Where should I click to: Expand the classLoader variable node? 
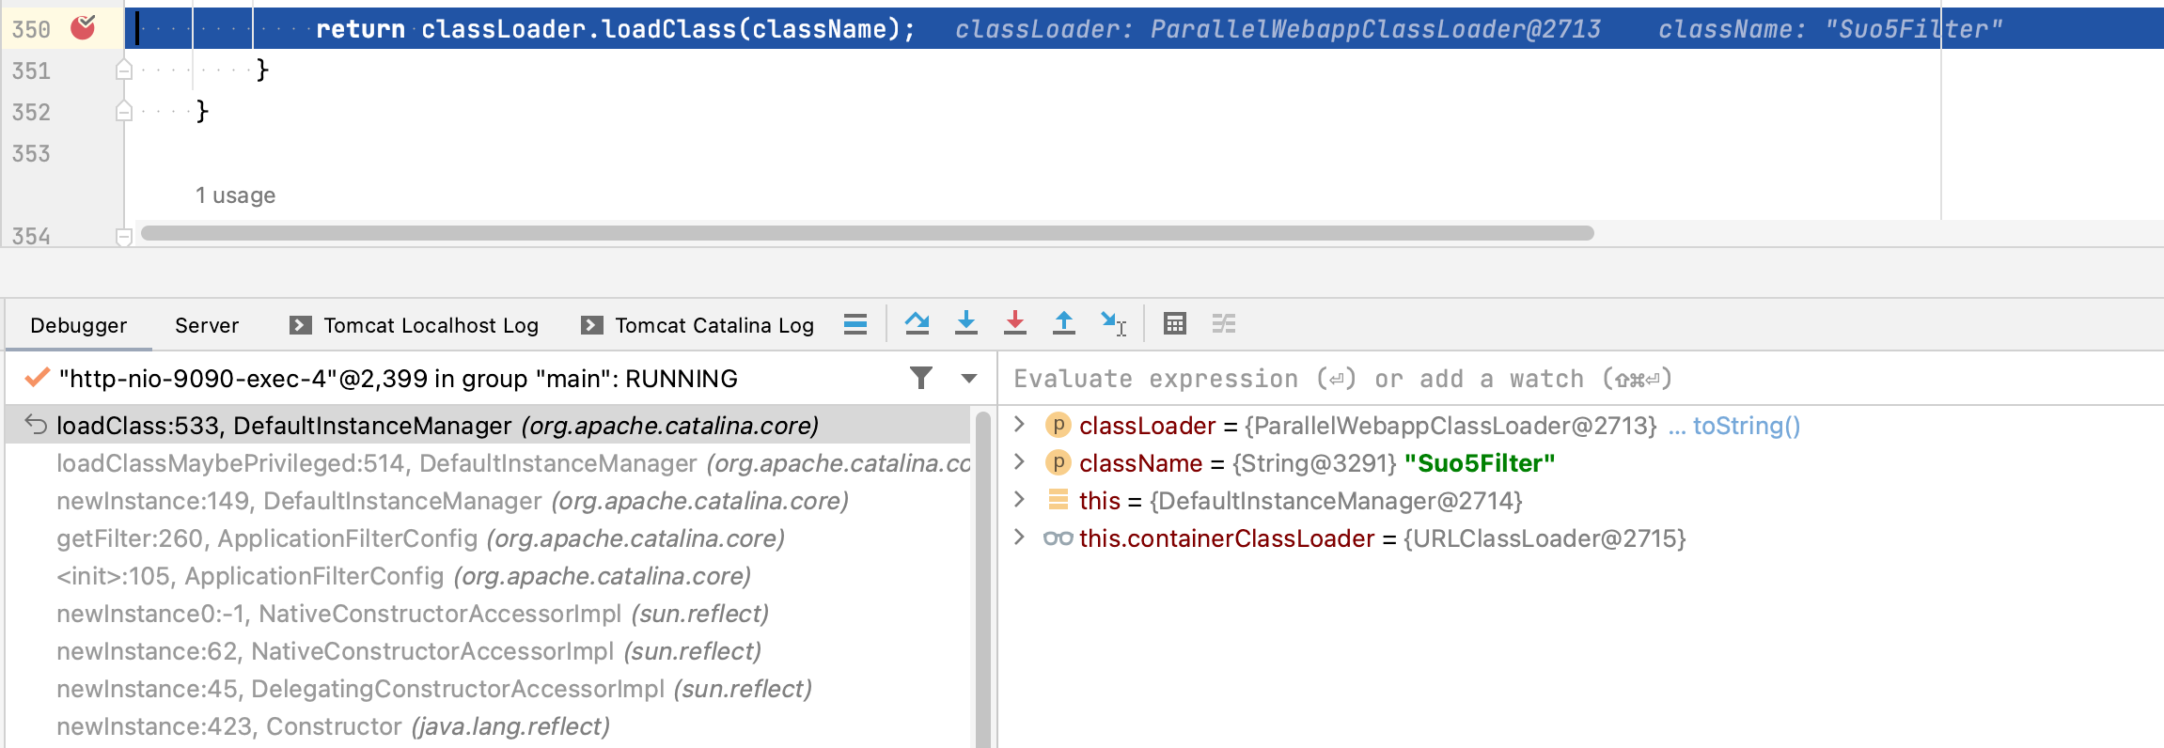(1020, 425)
